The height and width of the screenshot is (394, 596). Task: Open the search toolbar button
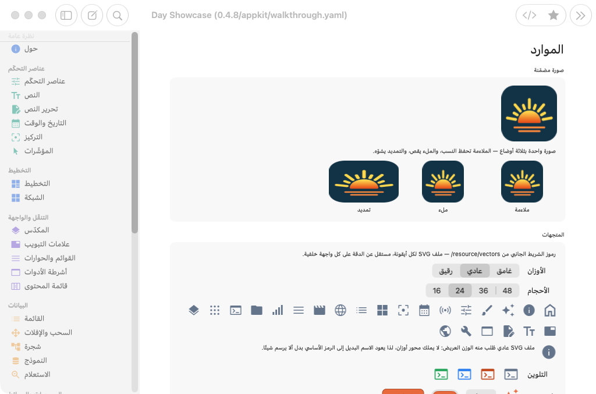click(x=118, y=15)
